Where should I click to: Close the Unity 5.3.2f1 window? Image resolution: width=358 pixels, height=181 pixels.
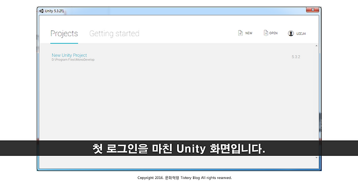[x=313, y=10]
